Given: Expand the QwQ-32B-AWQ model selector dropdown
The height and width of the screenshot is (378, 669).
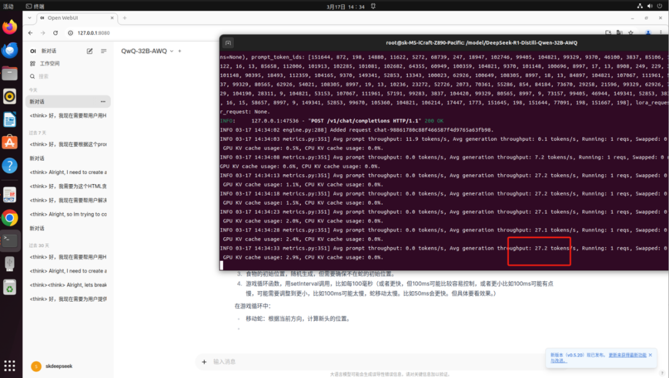Looking at the screenshot, I should pyautogui.click(x=147, y=51).
